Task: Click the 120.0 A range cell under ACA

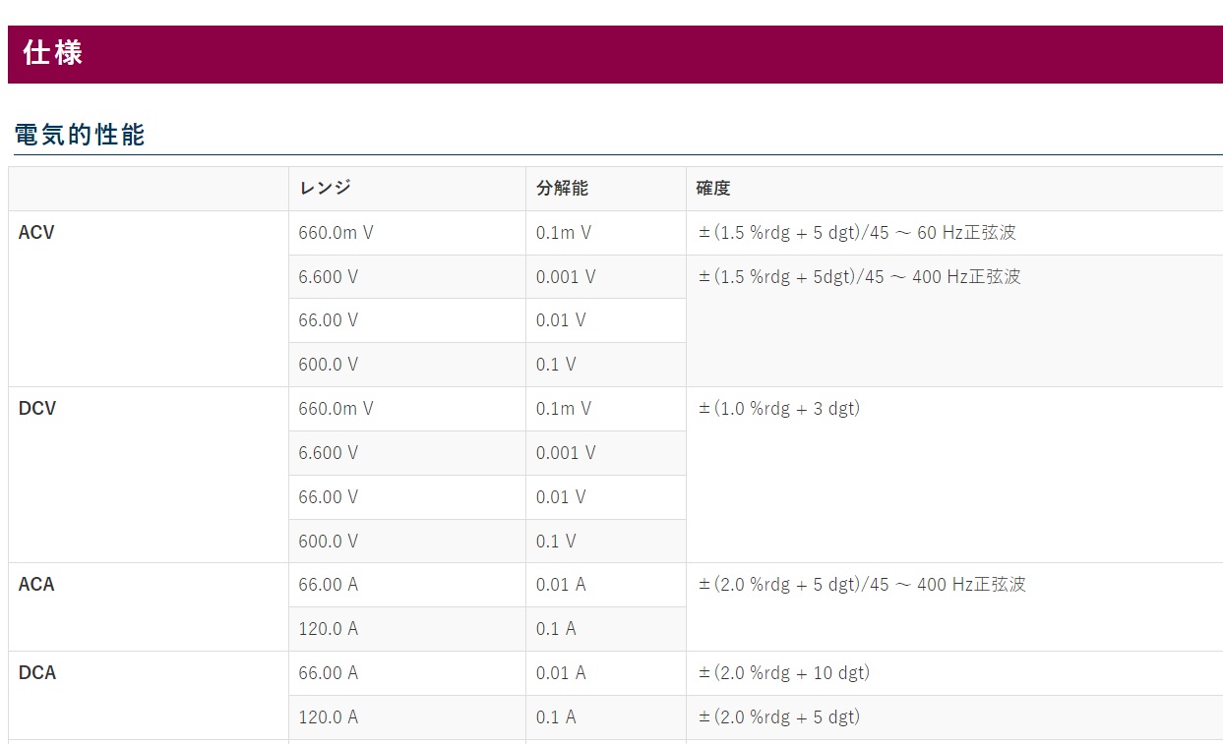Action: [329, 629]
